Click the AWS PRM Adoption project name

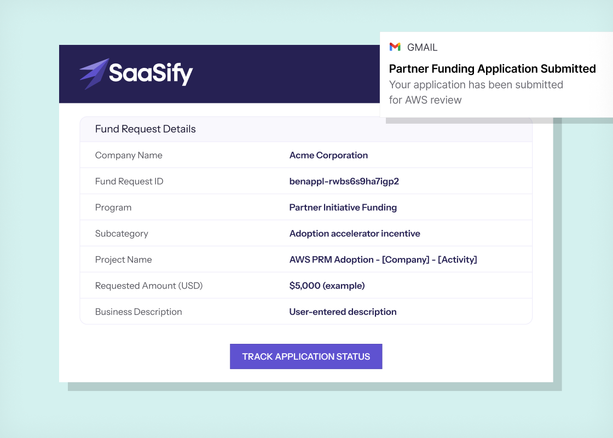click(x=383, y=260)
